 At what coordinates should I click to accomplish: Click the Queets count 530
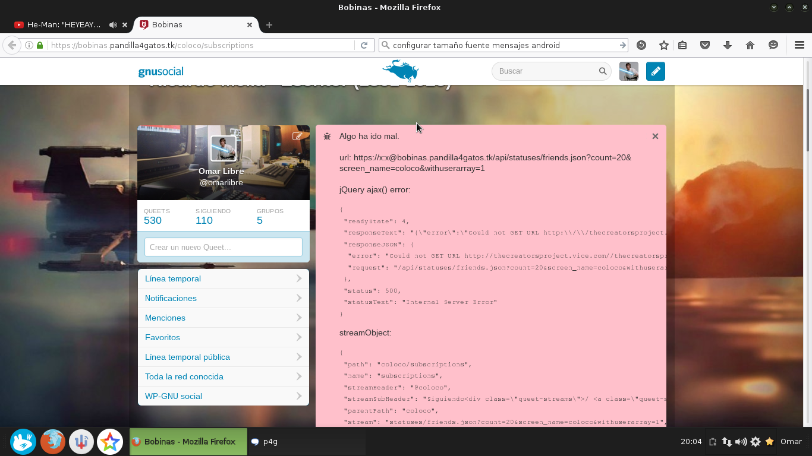pos(153,220)
